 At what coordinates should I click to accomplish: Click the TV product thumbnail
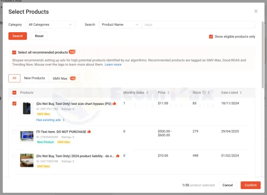(x=27, y=136)
